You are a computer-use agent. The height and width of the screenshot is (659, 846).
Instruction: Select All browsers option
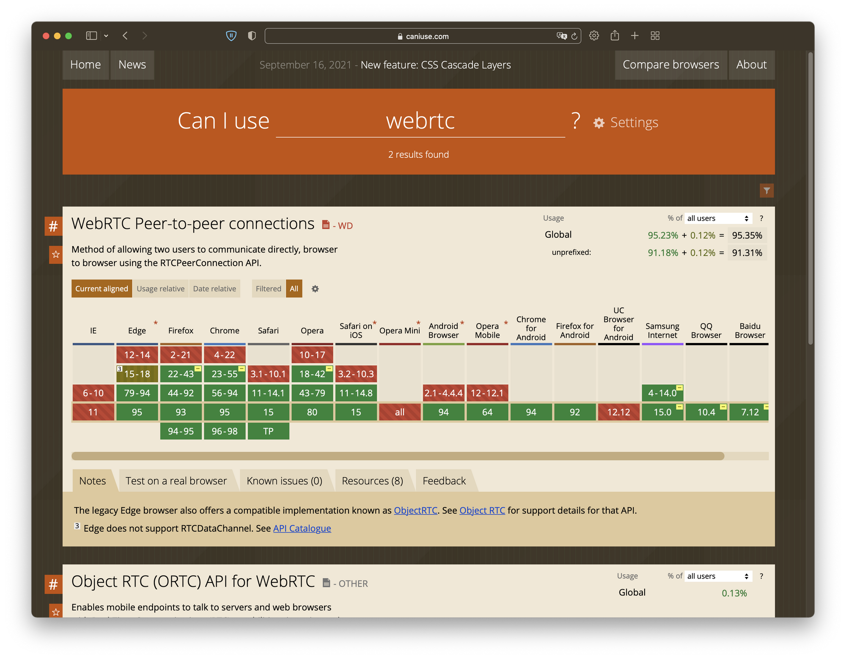[x=294, y=288]
